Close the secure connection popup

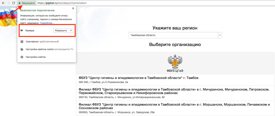tap(73, 8)
